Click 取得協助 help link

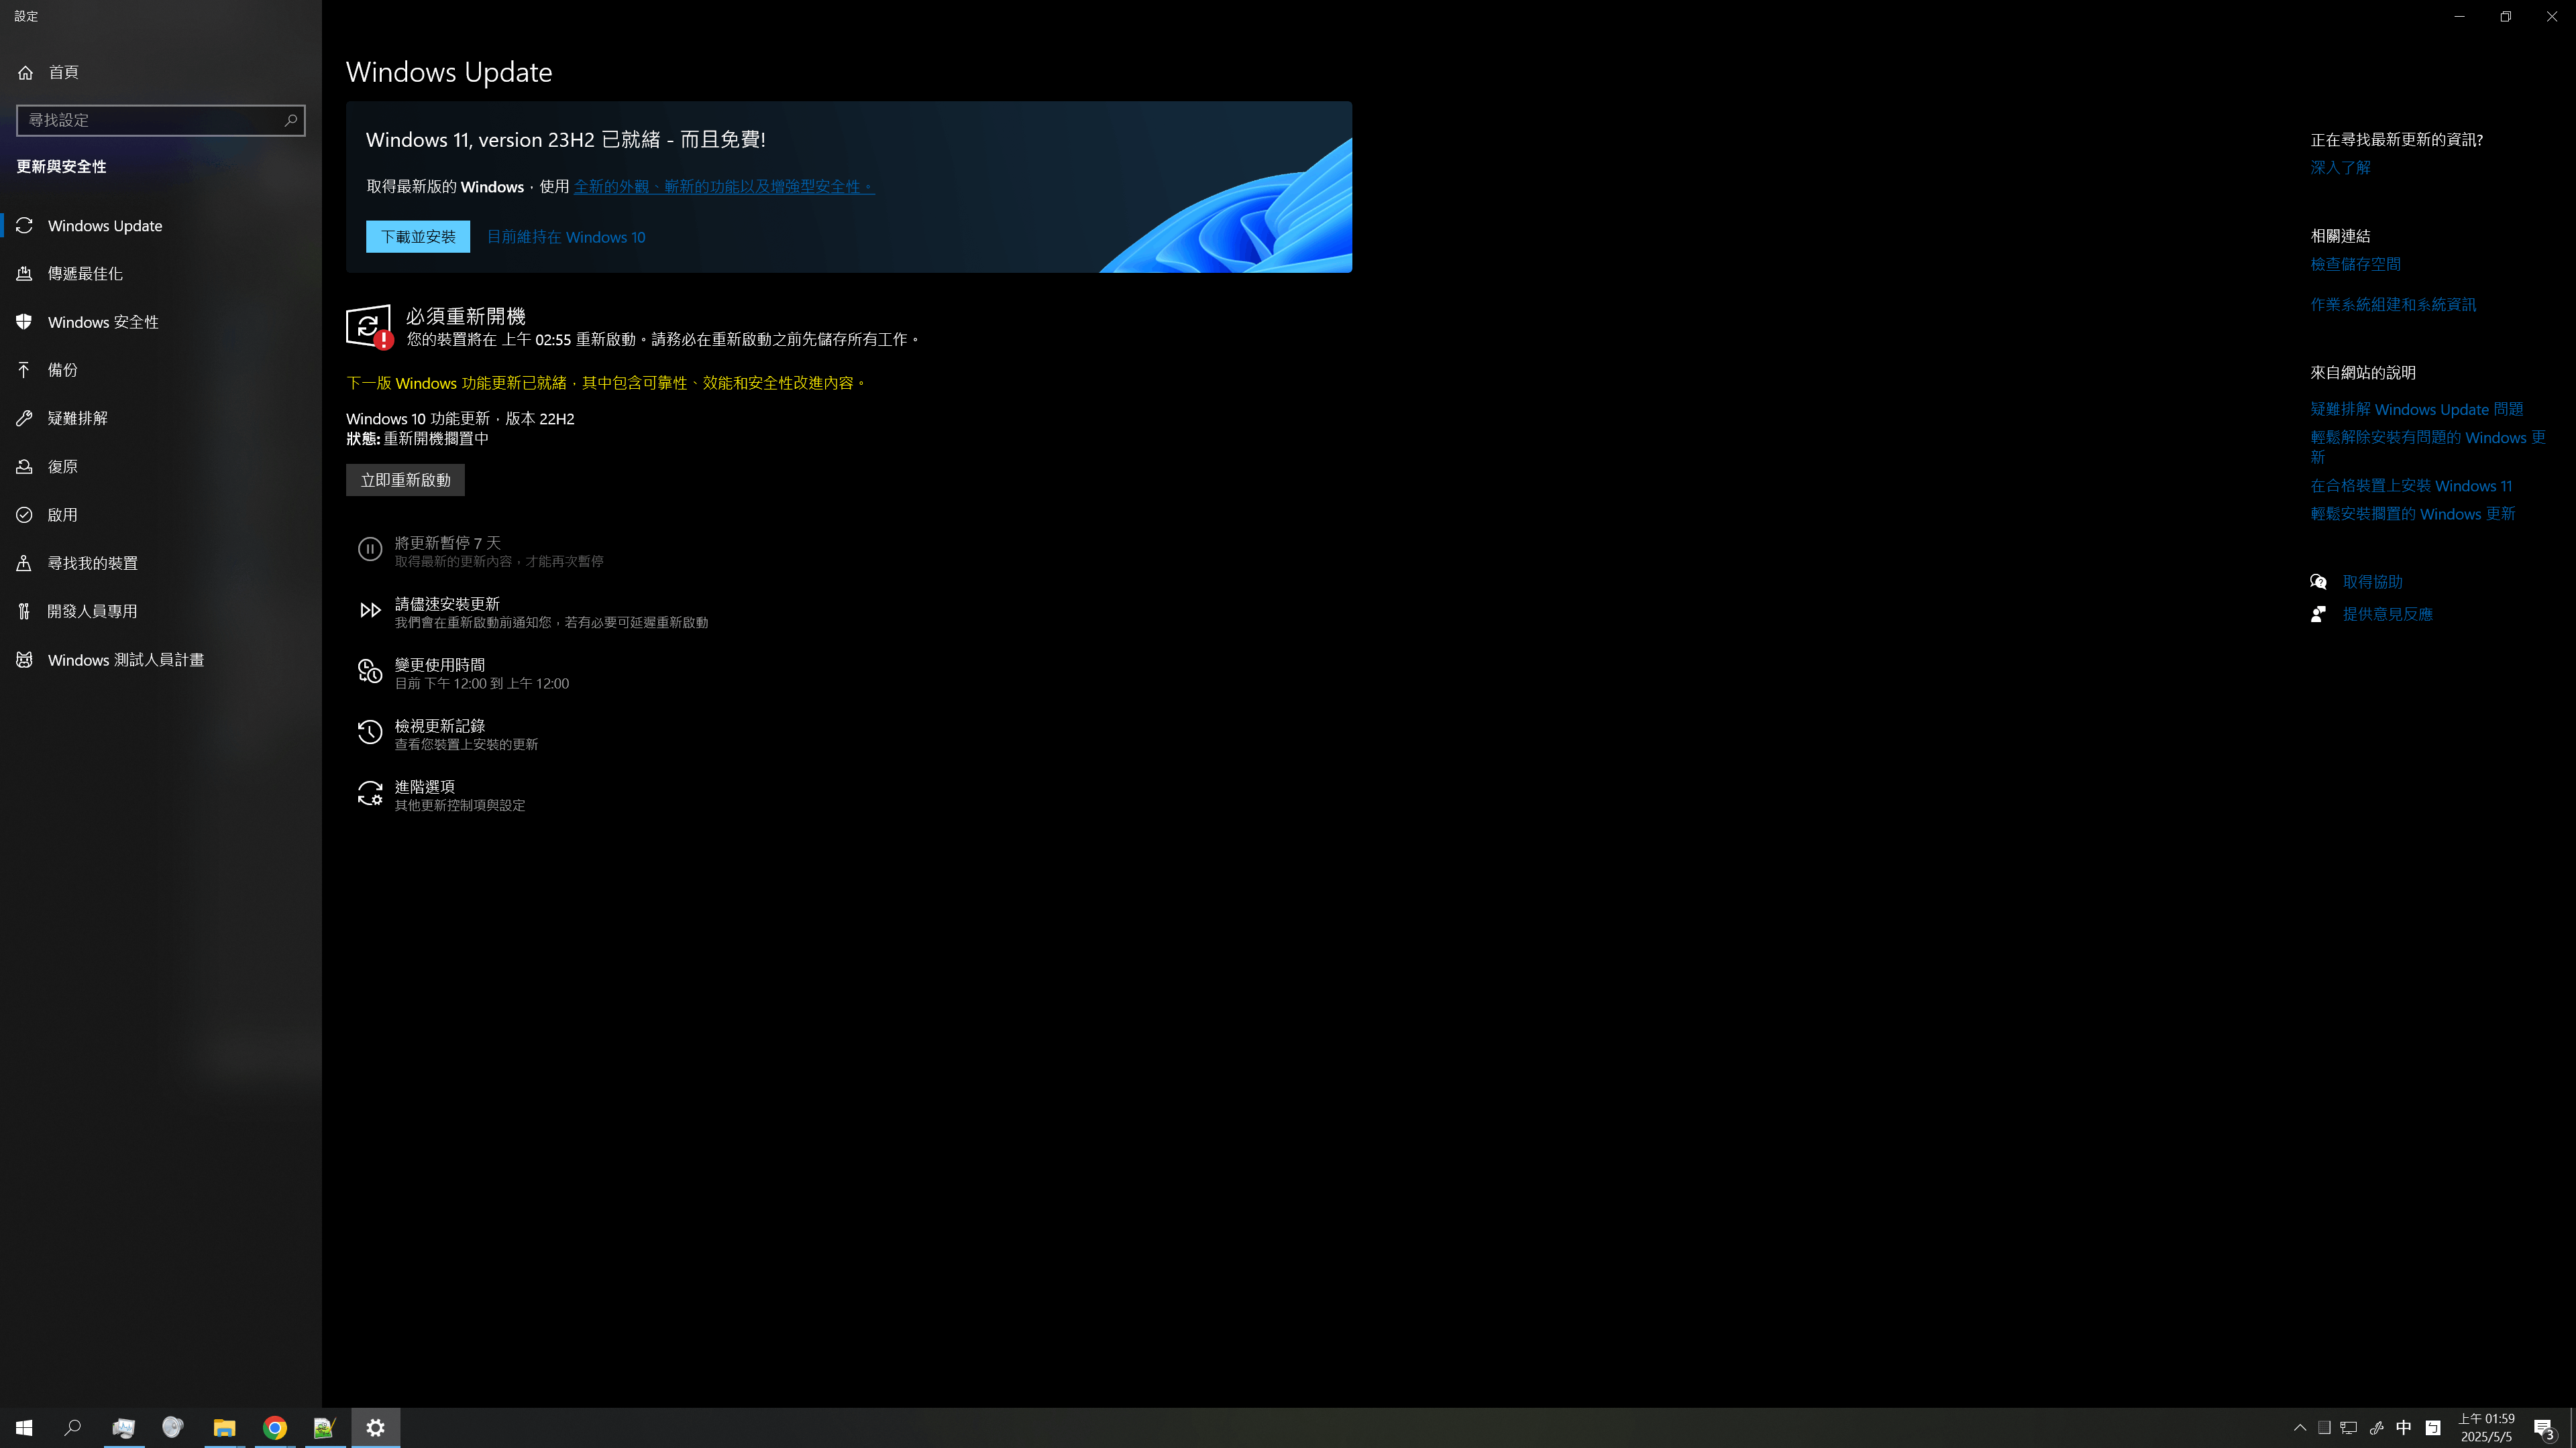click(2372, 582)
